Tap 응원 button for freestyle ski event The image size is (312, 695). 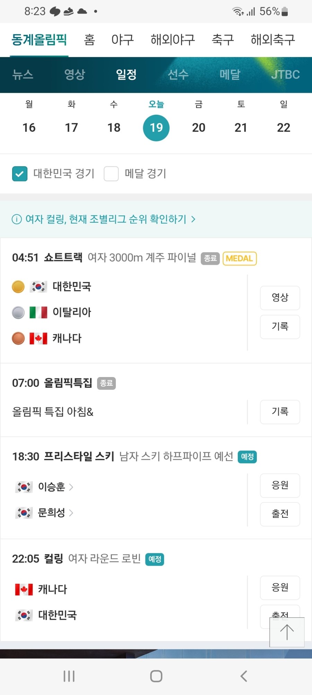[x=280, y=485]
